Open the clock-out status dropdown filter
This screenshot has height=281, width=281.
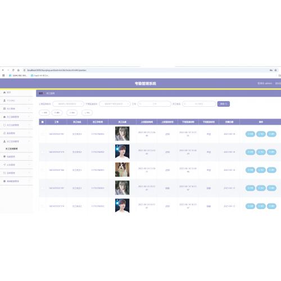[115, 104]
